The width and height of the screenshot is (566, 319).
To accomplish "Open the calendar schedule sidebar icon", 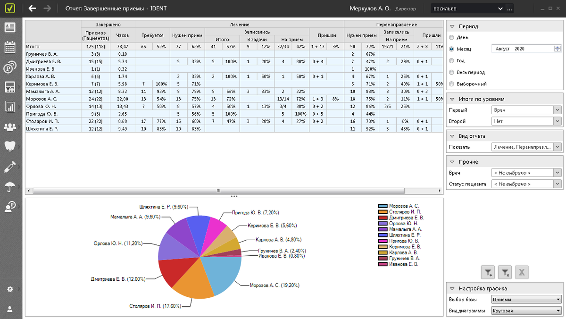I will 9,47.
